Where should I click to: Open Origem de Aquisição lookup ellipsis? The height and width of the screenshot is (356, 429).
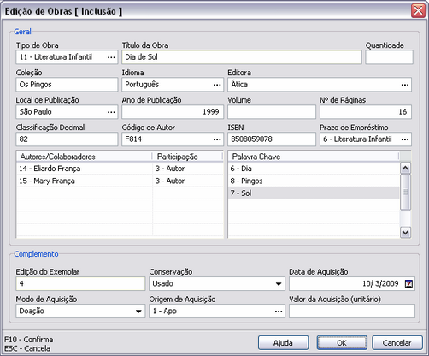tap(279, 311)
